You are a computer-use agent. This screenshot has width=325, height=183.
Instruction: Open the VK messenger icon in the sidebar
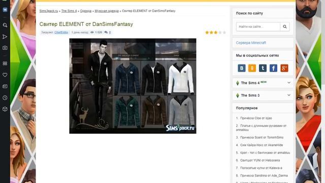coord(5,10)
